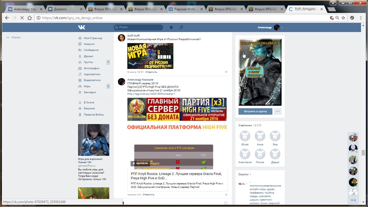Open the Chrome three-dots menu
This screenshot has width=368, height=207.
361,18
